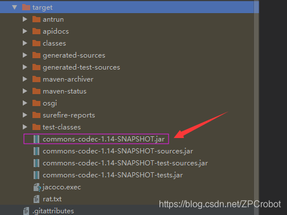Click the target folder icon
Image resolution: width=287 pixels, height=215 pixels.
tap(26, 7)
